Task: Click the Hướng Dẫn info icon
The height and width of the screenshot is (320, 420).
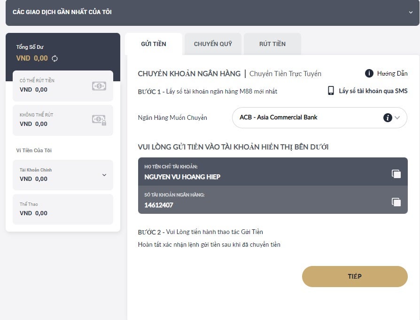Action: click(x=369, y=73)
